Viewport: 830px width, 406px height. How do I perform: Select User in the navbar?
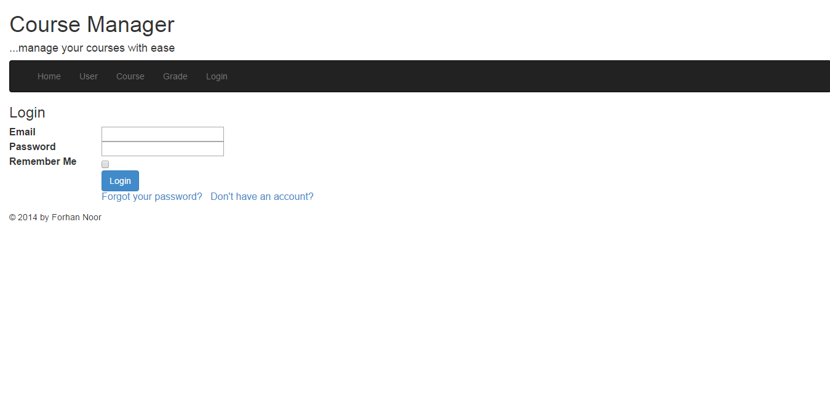pyautogui.click(x=89, y=76)
